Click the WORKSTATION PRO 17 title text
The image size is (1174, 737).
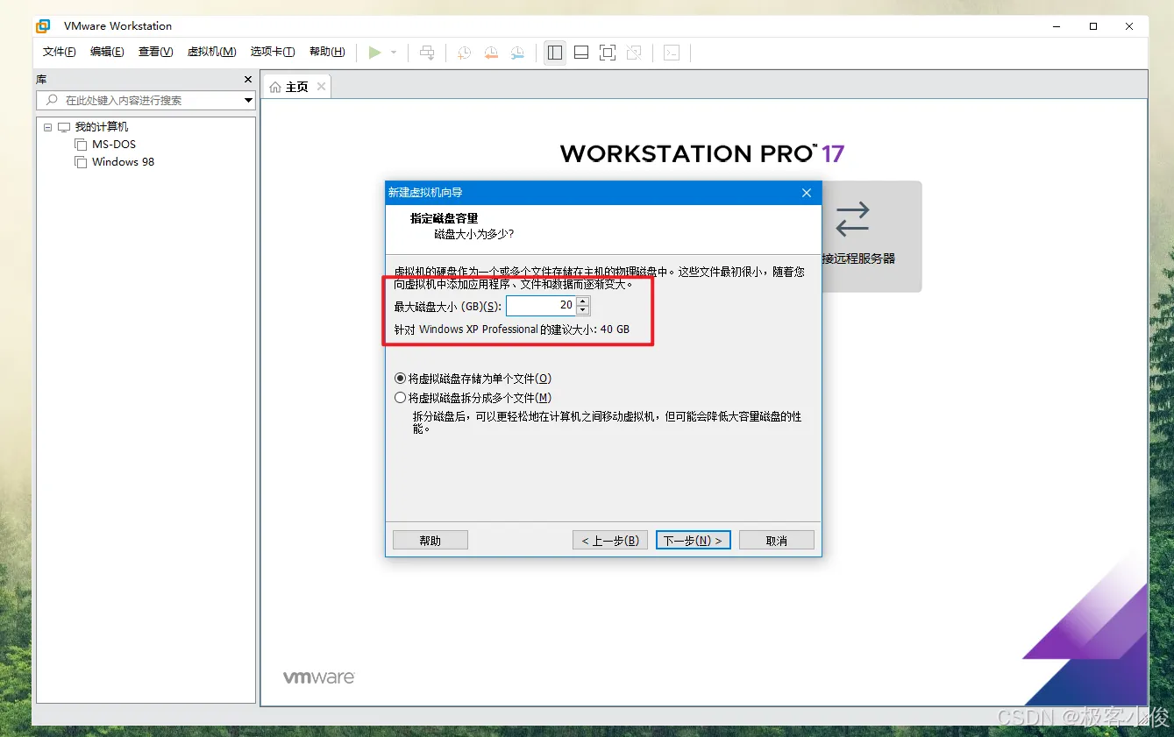tap(702, 154)
